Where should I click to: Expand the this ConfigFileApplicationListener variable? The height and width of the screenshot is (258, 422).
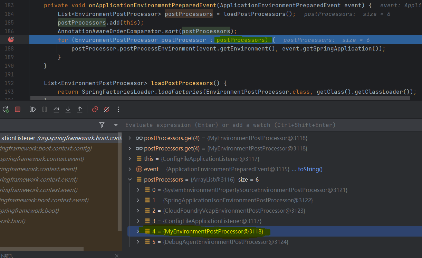click(130, 158)
